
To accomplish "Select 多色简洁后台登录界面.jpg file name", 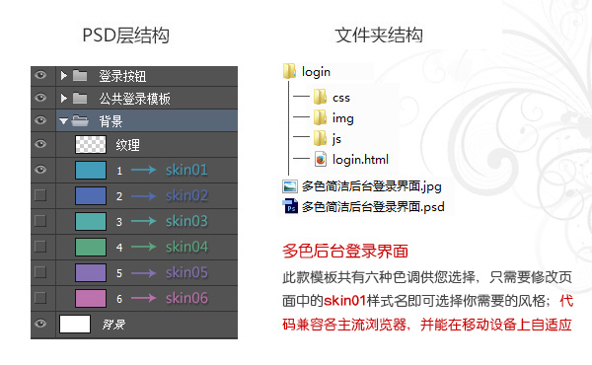I will pos(371,186).
